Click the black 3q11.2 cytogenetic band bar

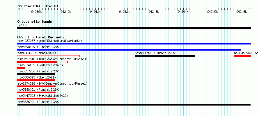[134, 28]
